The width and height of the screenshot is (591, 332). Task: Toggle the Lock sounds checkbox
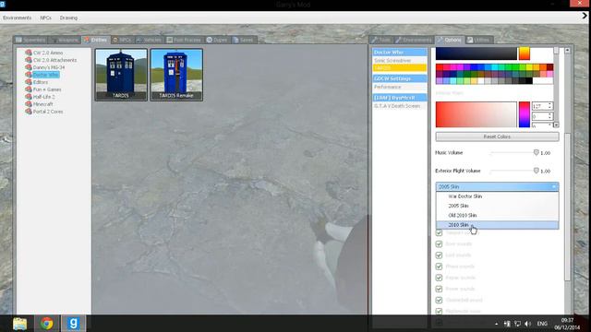tap(439, 255)
